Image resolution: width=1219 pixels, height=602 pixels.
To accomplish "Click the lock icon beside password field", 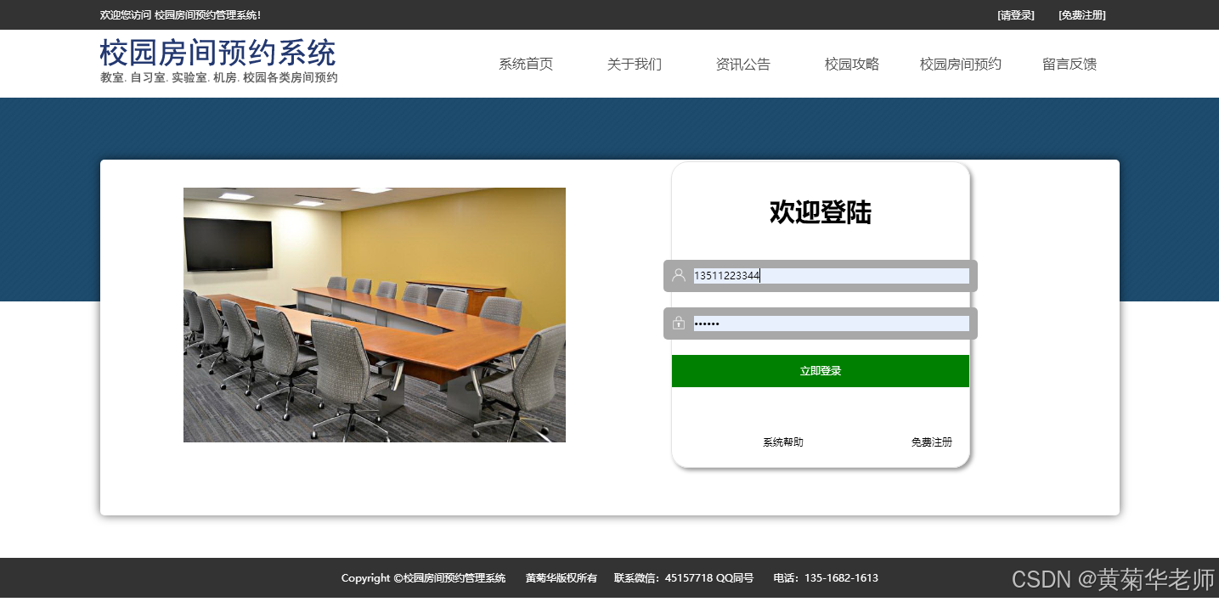I will click(x=679, y=323).
